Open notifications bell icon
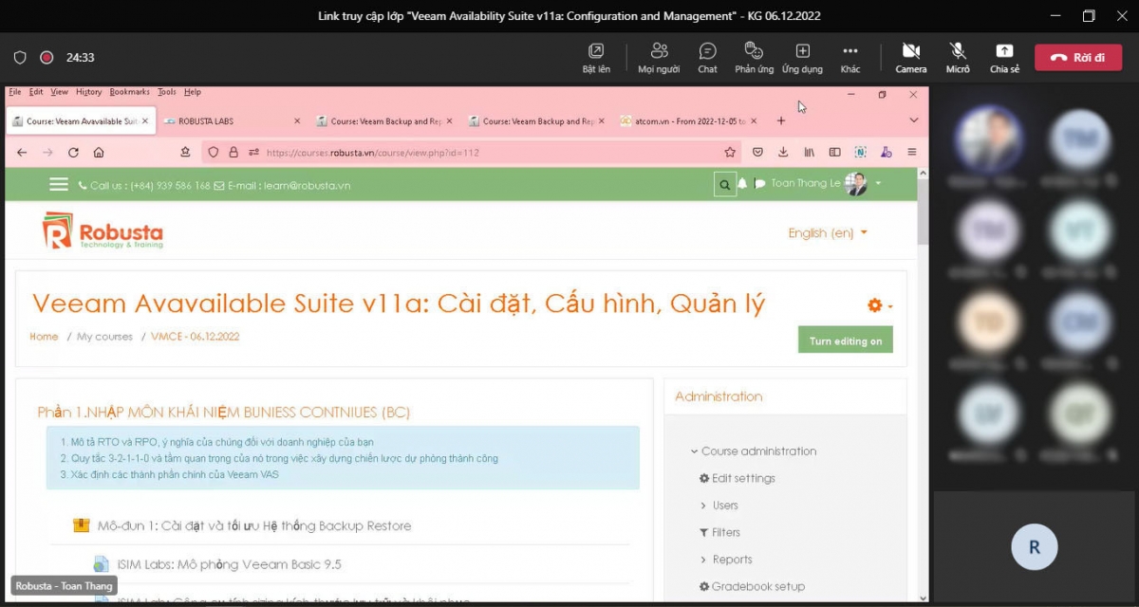The width and height of the screenshot is (1139, 607). point(743,183)
